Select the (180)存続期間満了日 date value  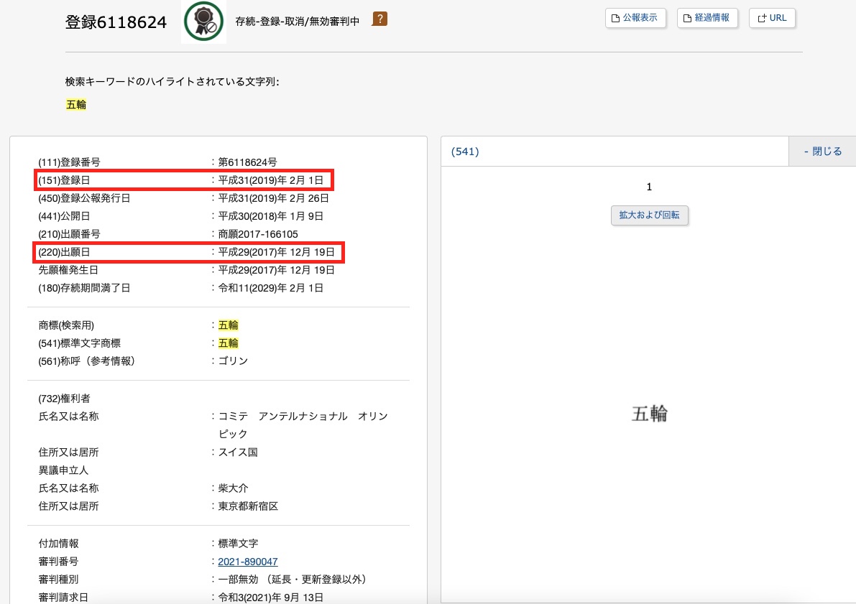(271, 288)
